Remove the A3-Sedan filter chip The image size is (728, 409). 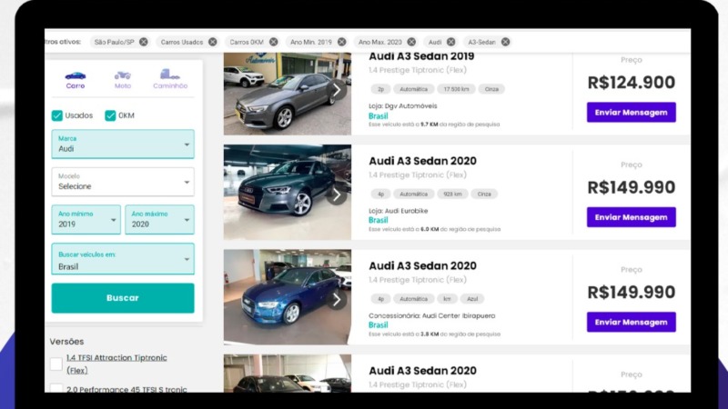[506, 42]
